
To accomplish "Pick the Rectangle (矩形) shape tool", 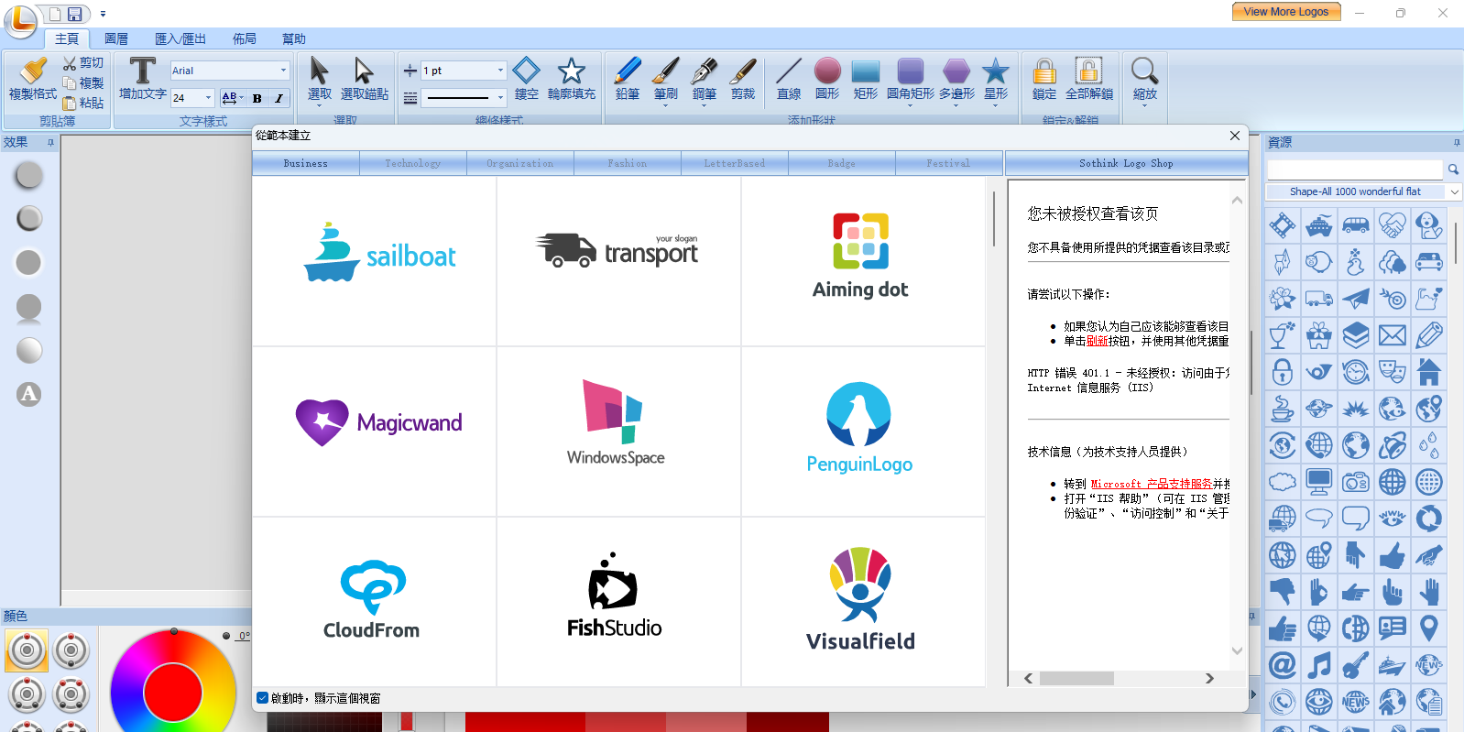I will 866,79.
